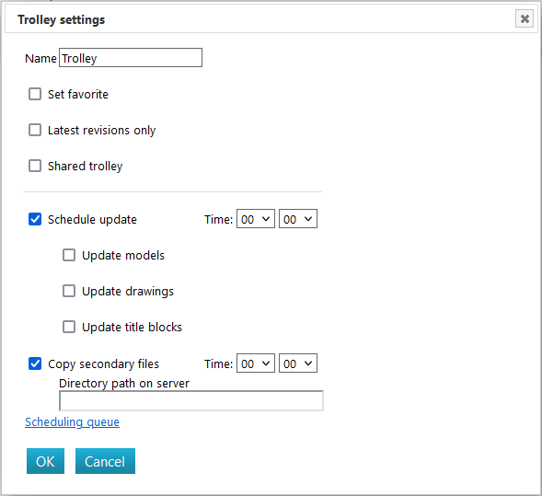Click Directory path on server field
This screenshot has height=496, width=542.
pos(191,401)
